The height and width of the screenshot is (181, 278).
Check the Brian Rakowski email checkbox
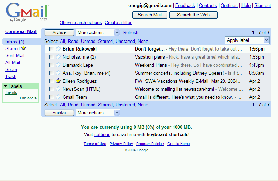coord(51,49)
